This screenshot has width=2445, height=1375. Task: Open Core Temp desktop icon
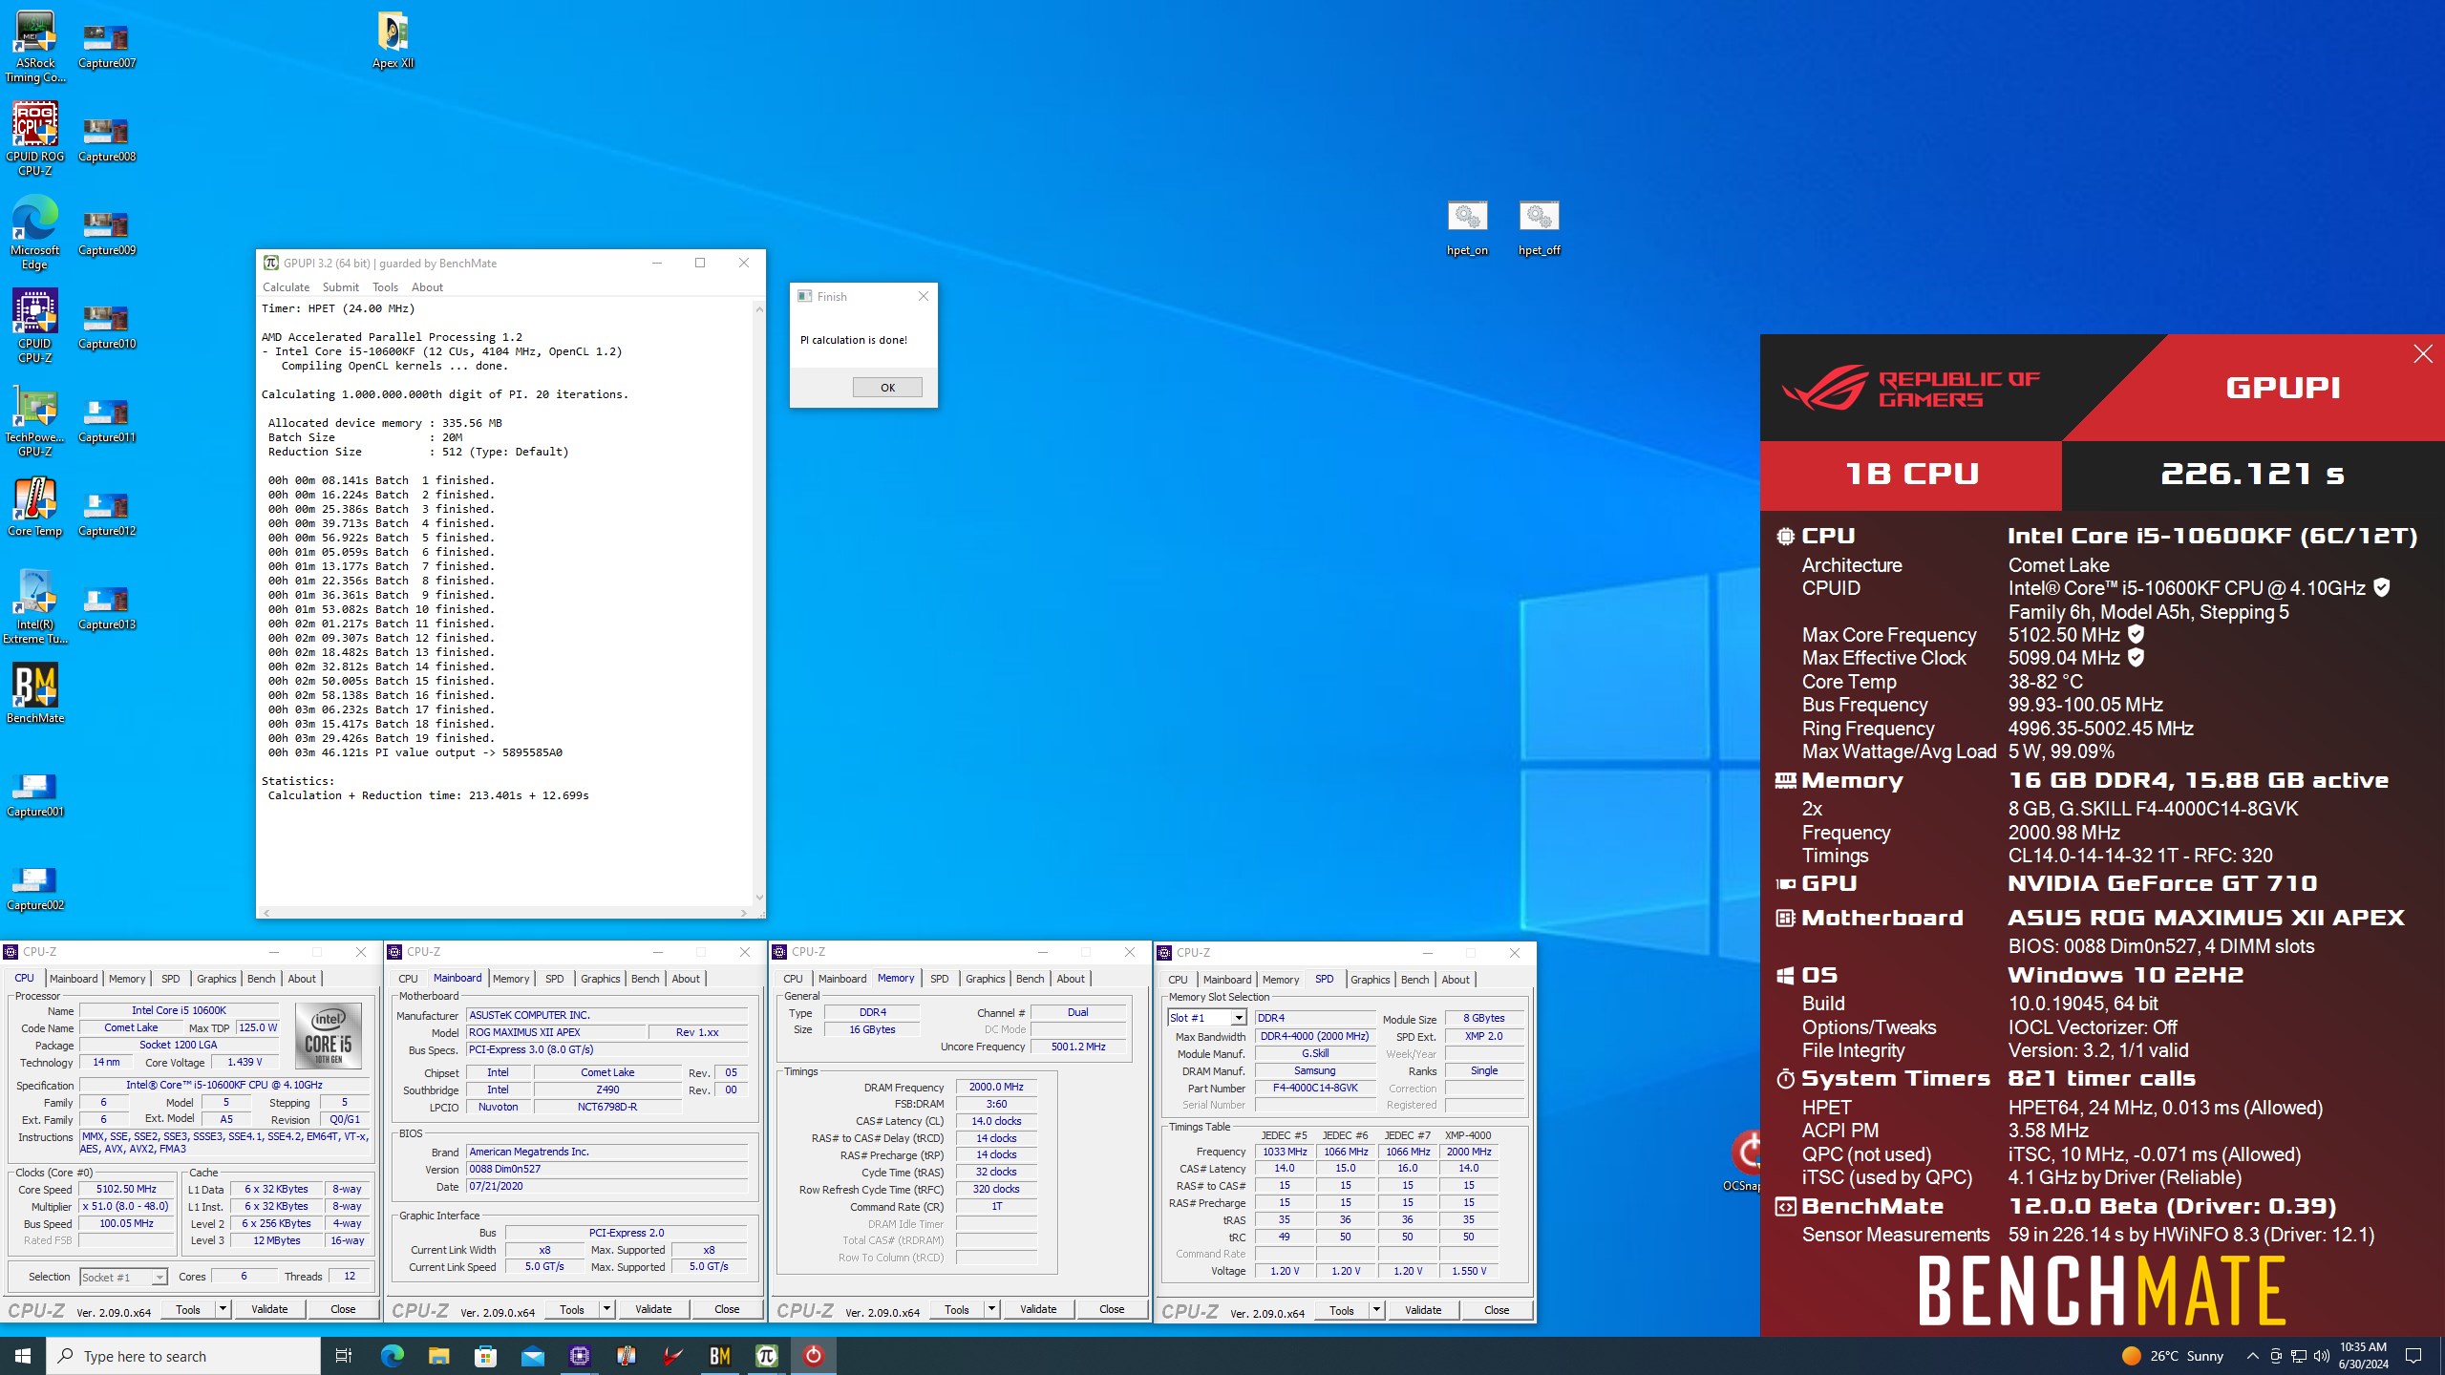[35, 508]
